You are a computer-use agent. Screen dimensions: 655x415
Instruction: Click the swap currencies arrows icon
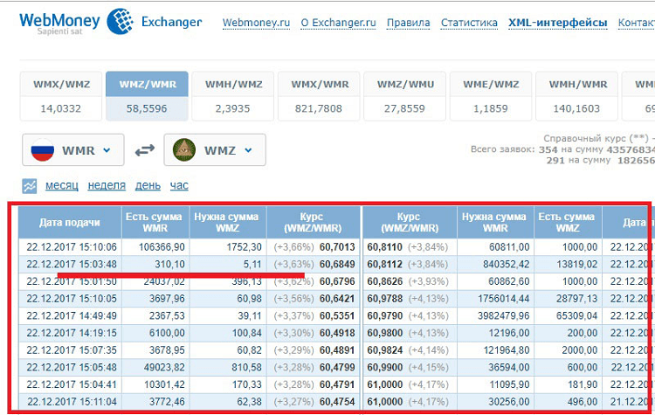144,149
